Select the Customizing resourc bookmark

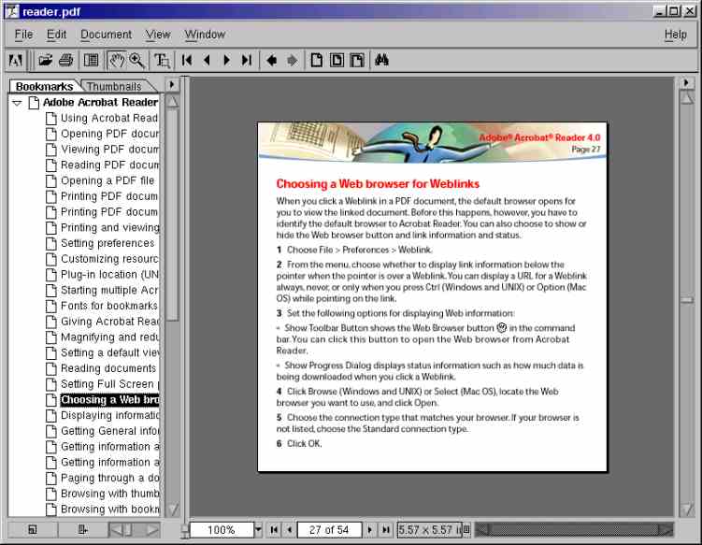tap(109, 259)
